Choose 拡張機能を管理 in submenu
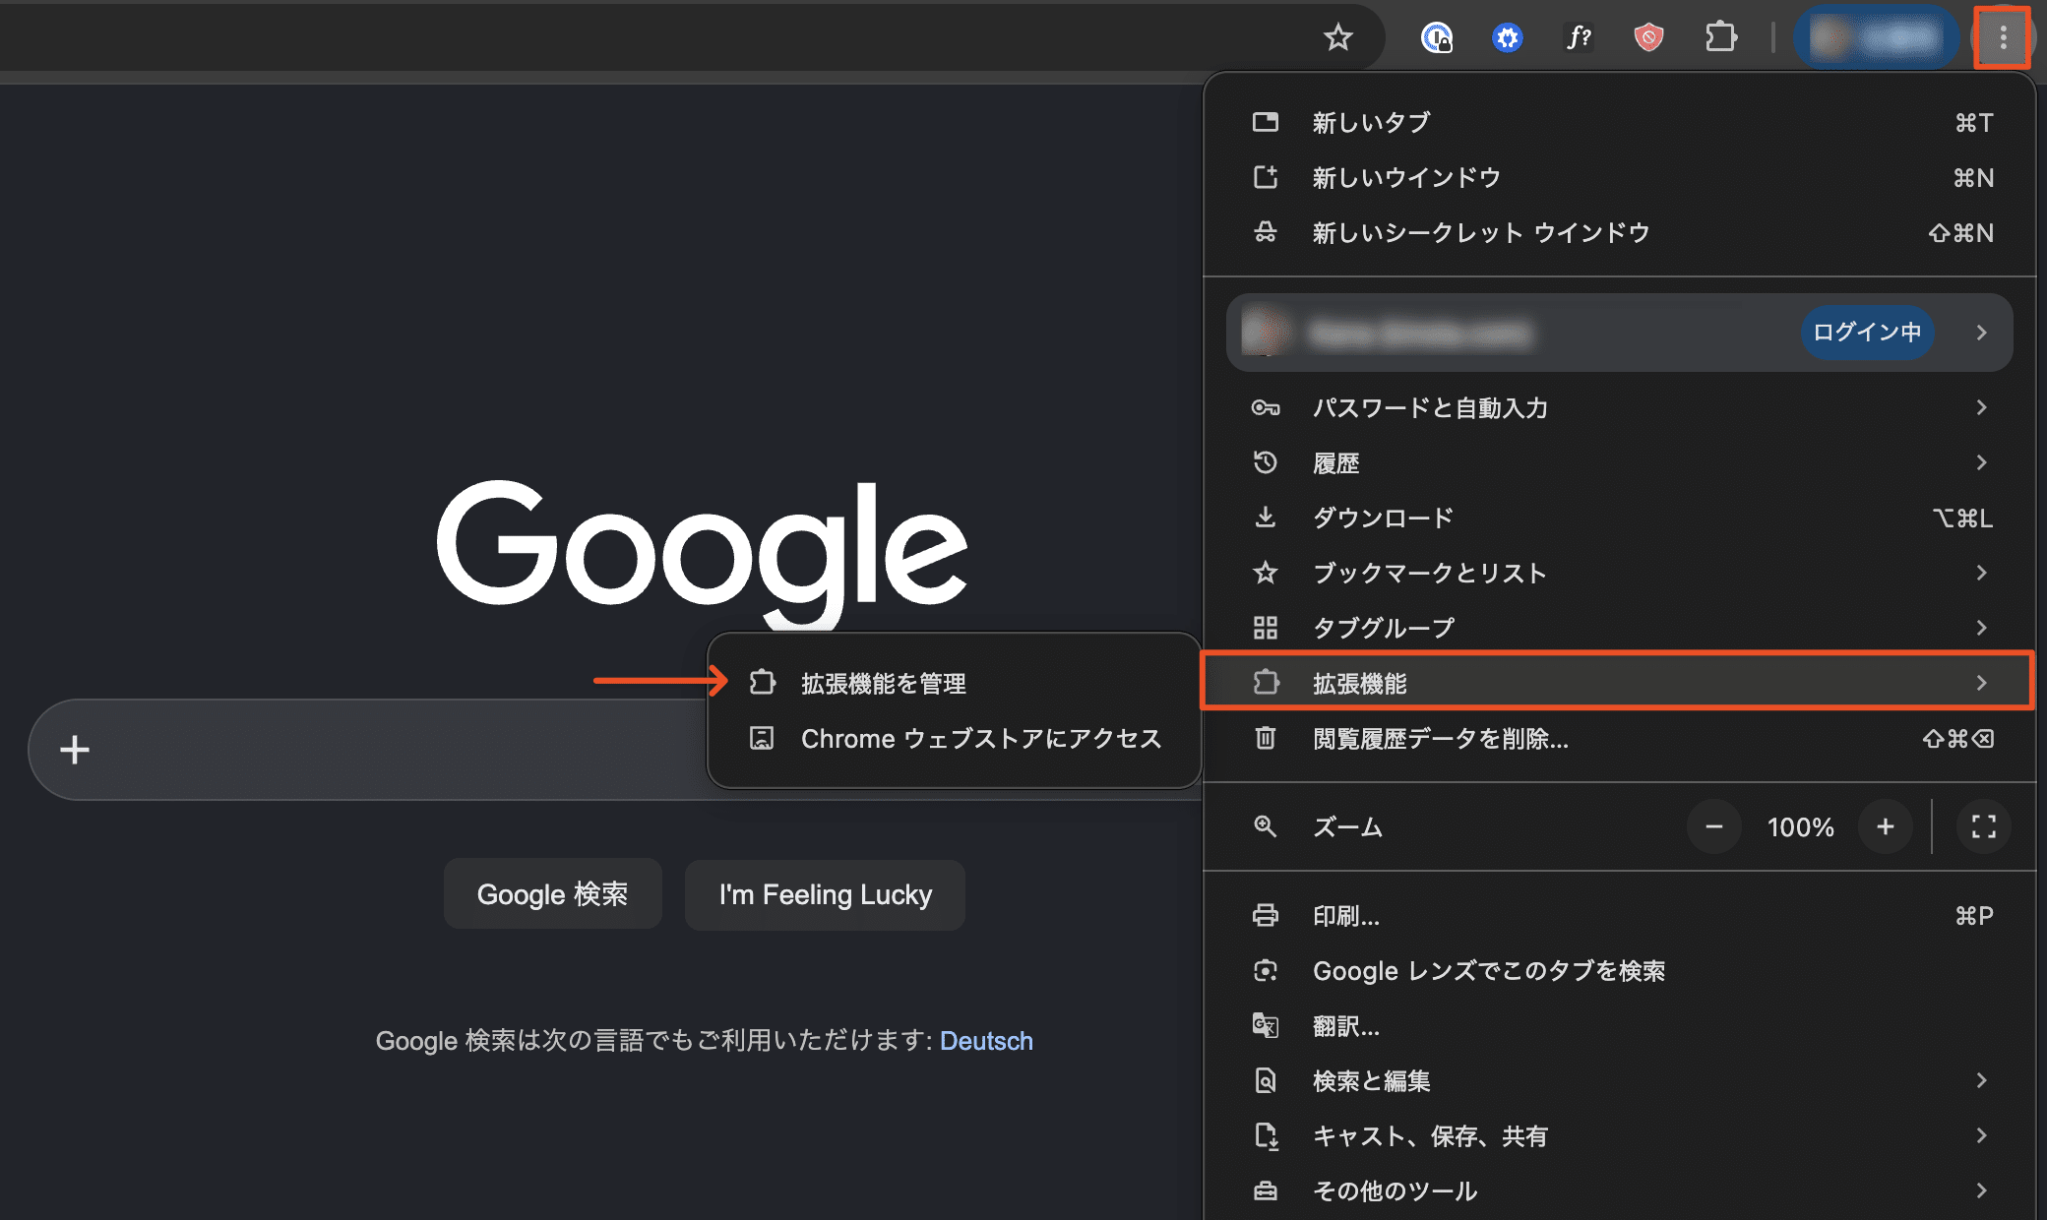The image size is (2047, 1220). pyautogui.click(x=954, y=683)
